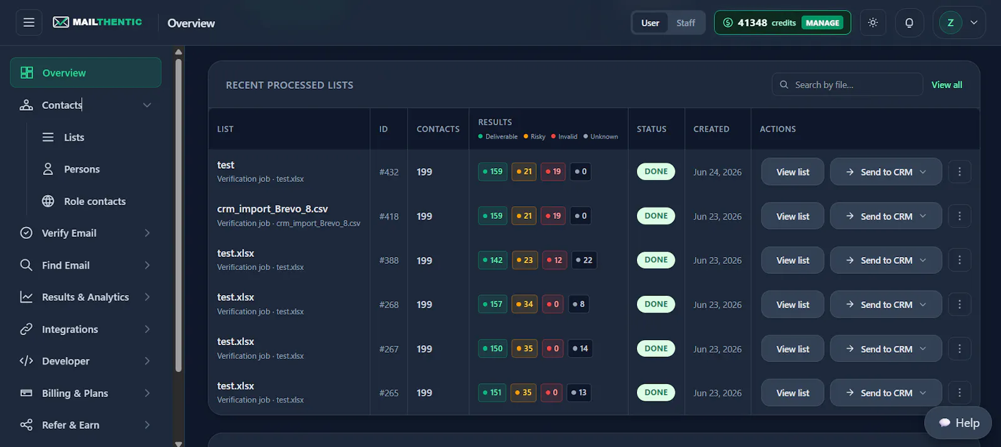
Task: Click Send to CRM for list #265
Action: (x=886, y=393)
